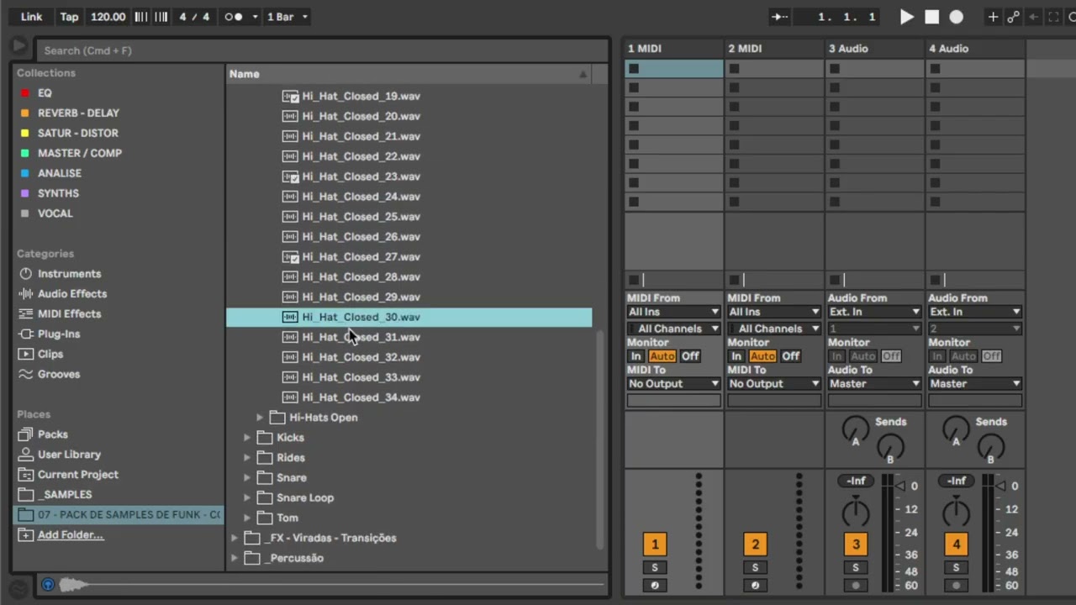Toggle the Follow playback icon
The height and width of the screenshot is (605, 1076).
tap(780, 17)
